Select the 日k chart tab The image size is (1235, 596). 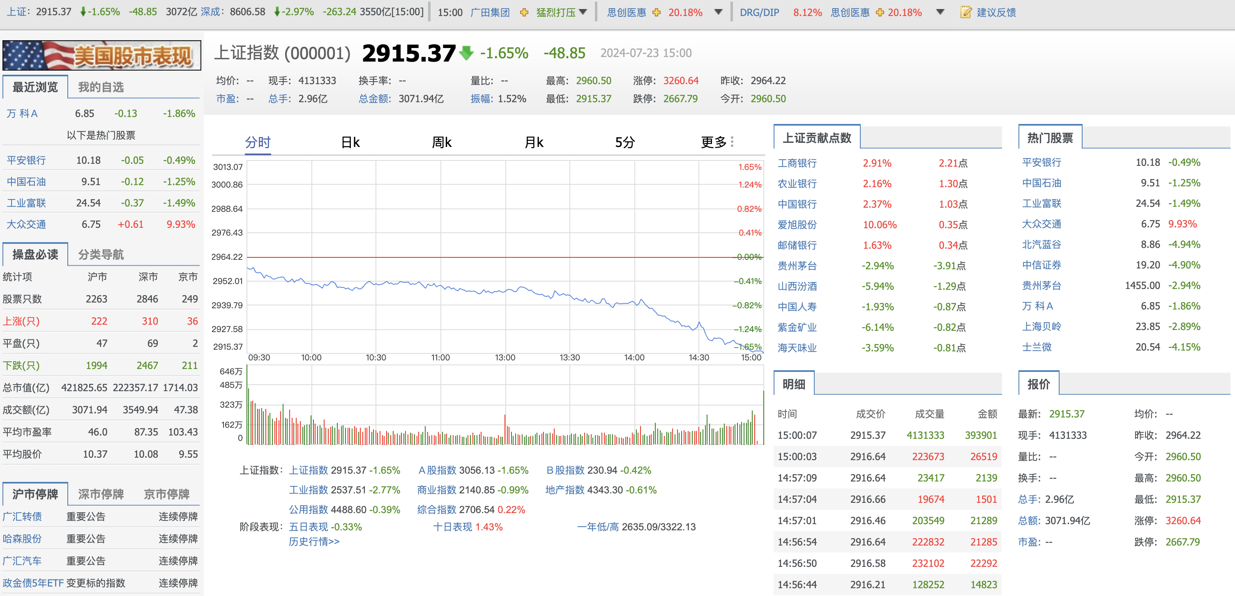[350, 142]
